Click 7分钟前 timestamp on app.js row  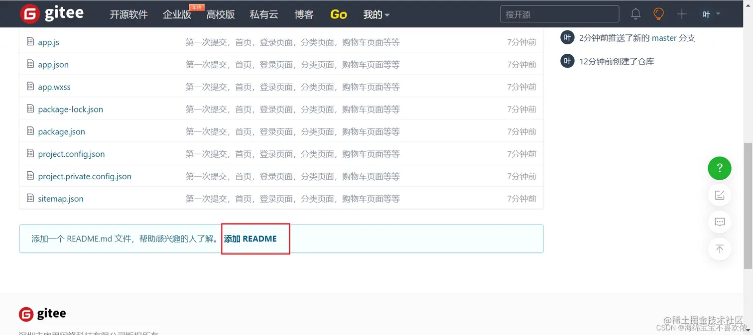coord(522,42)
